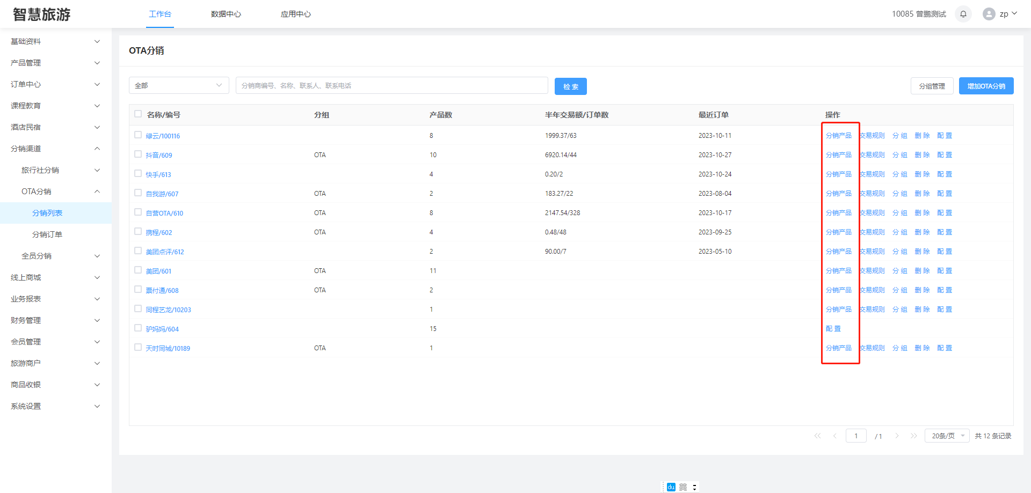Open the 20条/页 page size dropdown
The image size is (1031, 493).
point(947,436)
